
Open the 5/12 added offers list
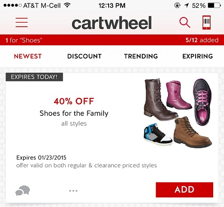coord(202,40)
